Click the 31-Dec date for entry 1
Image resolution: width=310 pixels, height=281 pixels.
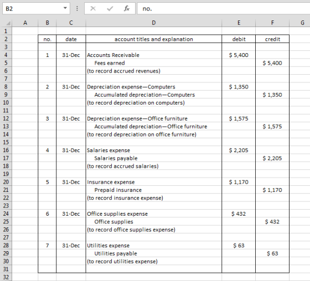tap(71, 55)
